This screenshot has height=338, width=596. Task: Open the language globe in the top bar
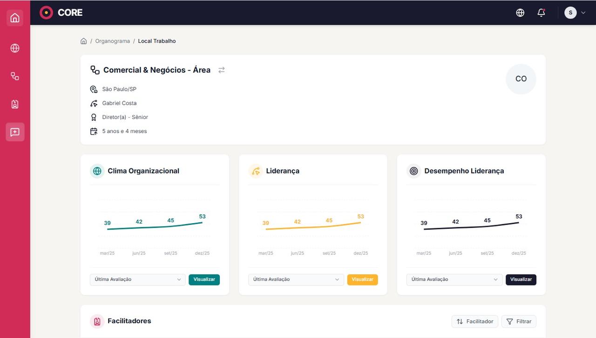520,13
